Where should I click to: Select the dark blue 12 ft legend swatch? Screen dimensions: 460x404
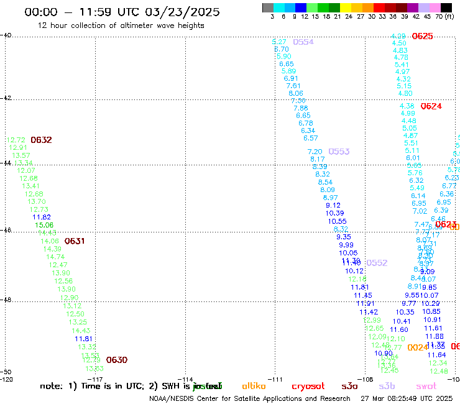(301, 7)
